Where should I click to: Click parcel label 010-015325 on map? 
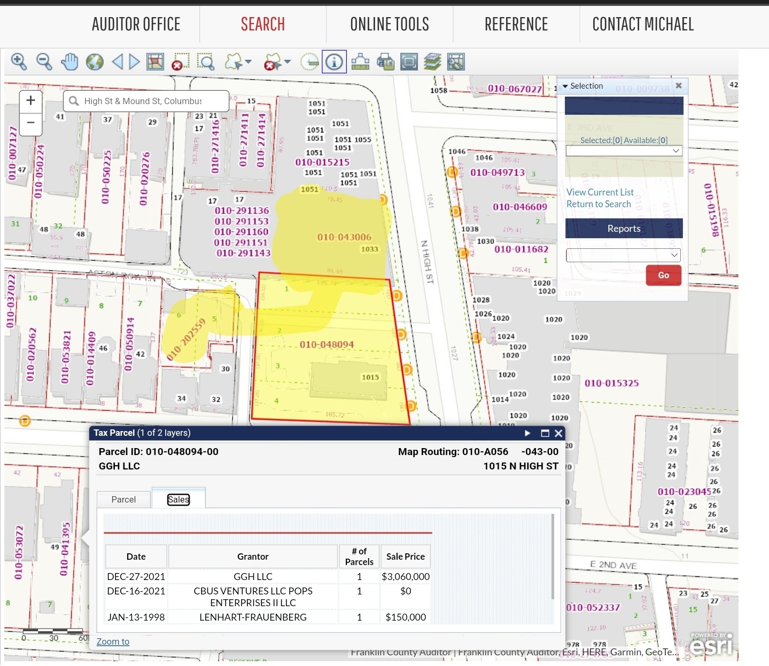pos(612,383)
